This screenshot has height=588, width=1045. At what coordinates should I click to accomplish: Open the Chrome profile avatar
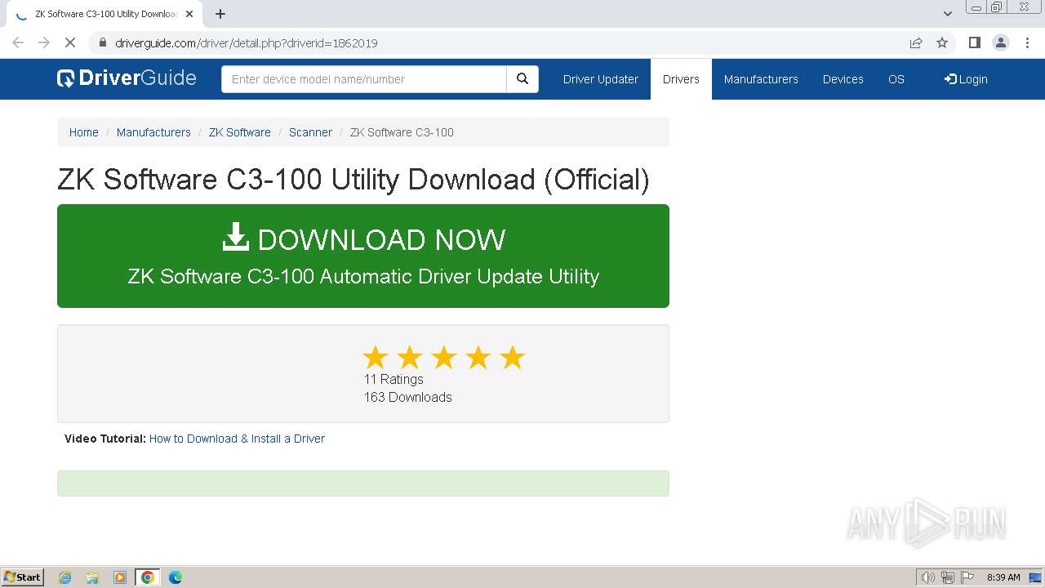1000,42
